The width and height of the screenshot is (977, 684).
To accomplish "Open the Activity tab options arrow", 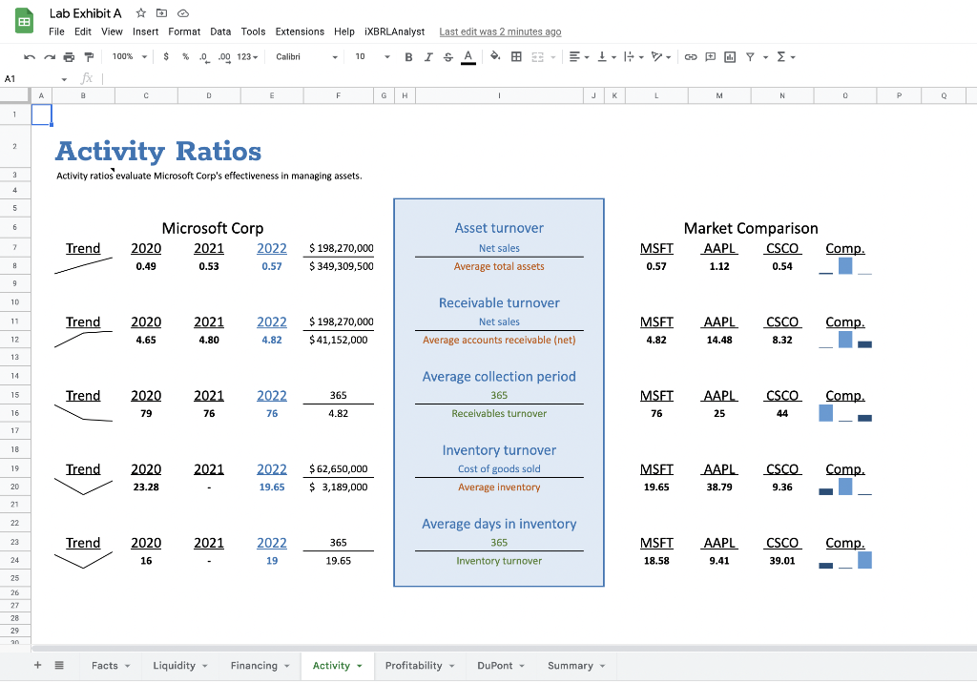I will click(360, 666).
